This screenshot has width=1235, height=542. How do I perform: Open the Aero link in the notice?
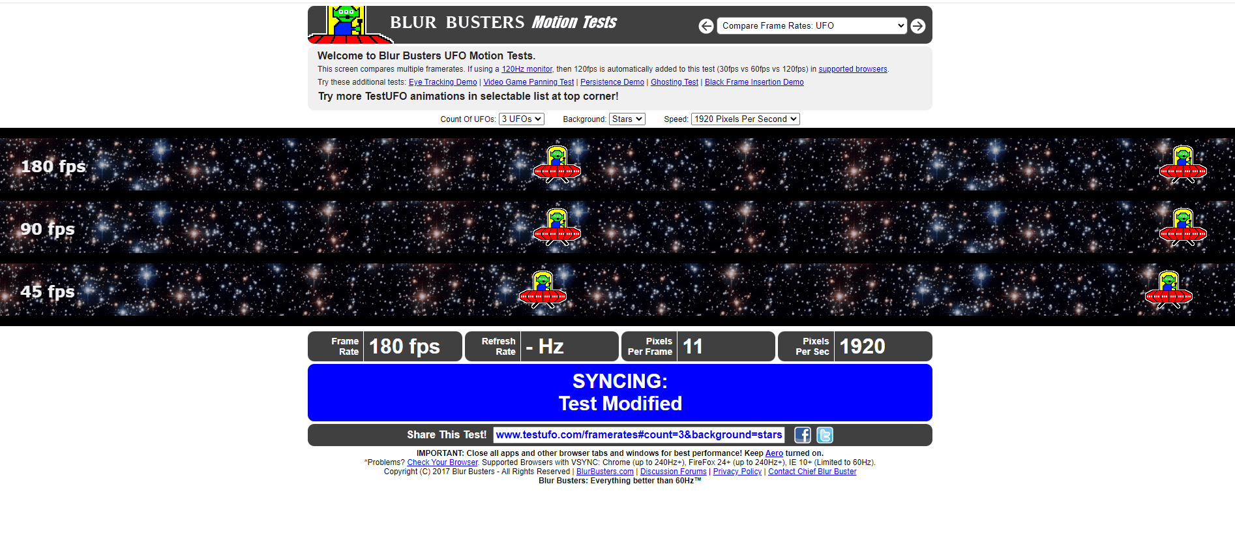[774, 453]
